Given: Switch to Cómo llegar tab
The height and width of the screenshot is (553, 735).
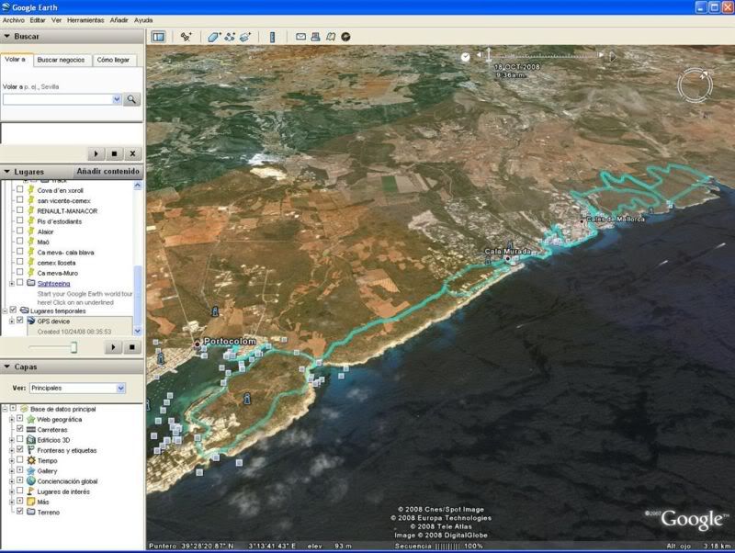Looking at the screenshot, I should point(113,60).
